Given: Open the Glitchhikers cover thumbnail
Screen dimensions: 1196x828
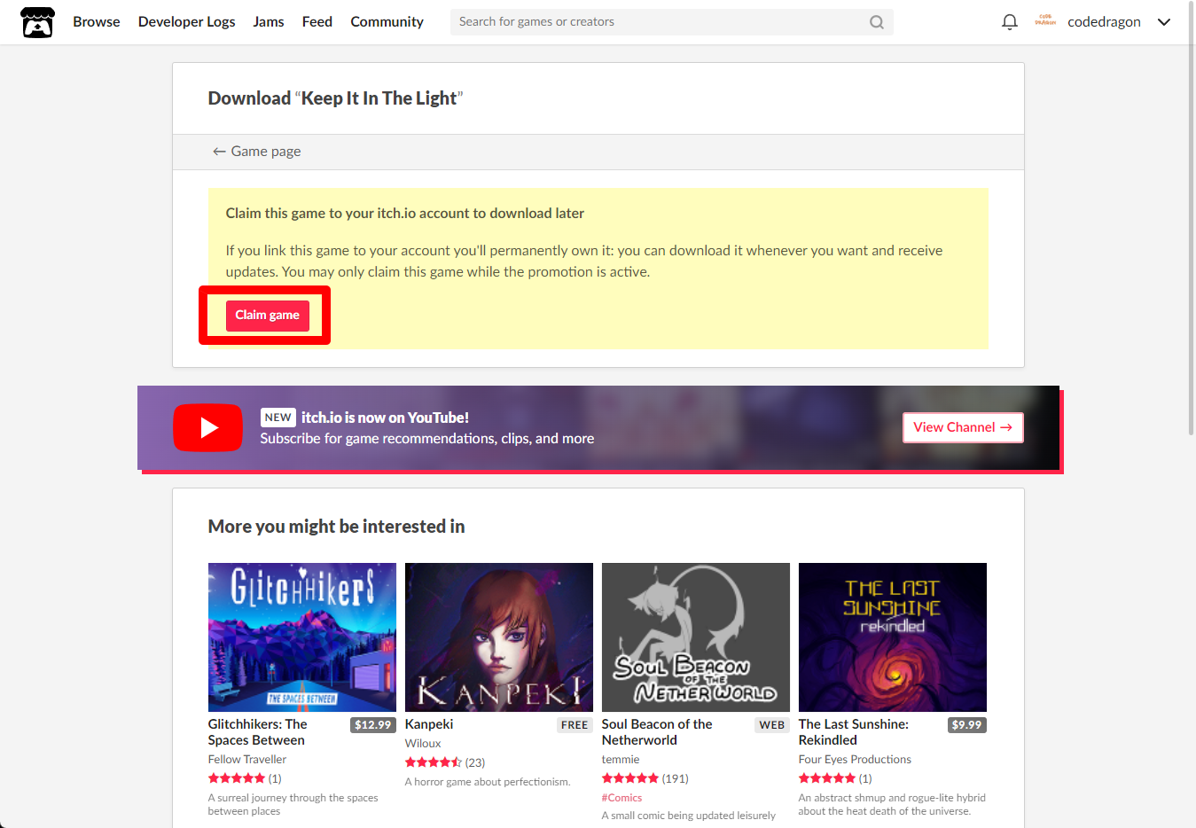Looking at the screenshot, I should click(x=302, y=637).
